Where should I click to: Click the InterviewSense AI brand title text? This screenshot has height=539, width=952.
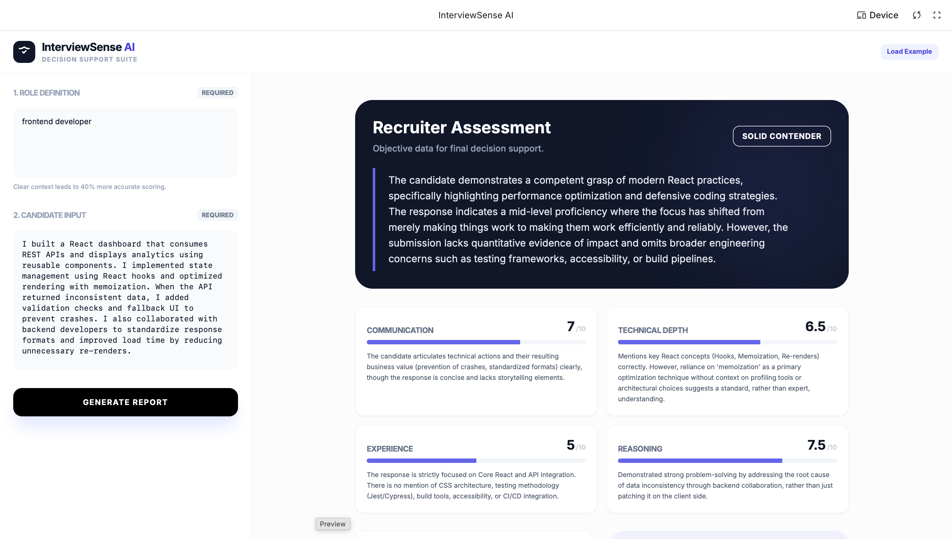[x=88, y=47]
